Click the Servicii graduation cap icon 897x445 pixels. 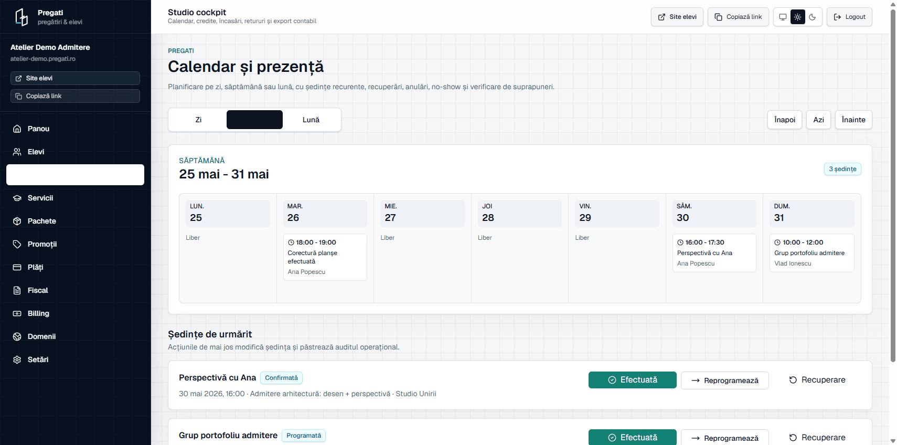coord(17,198)
